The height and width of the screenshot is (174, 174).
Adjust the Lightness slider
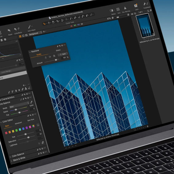point(28,141)
